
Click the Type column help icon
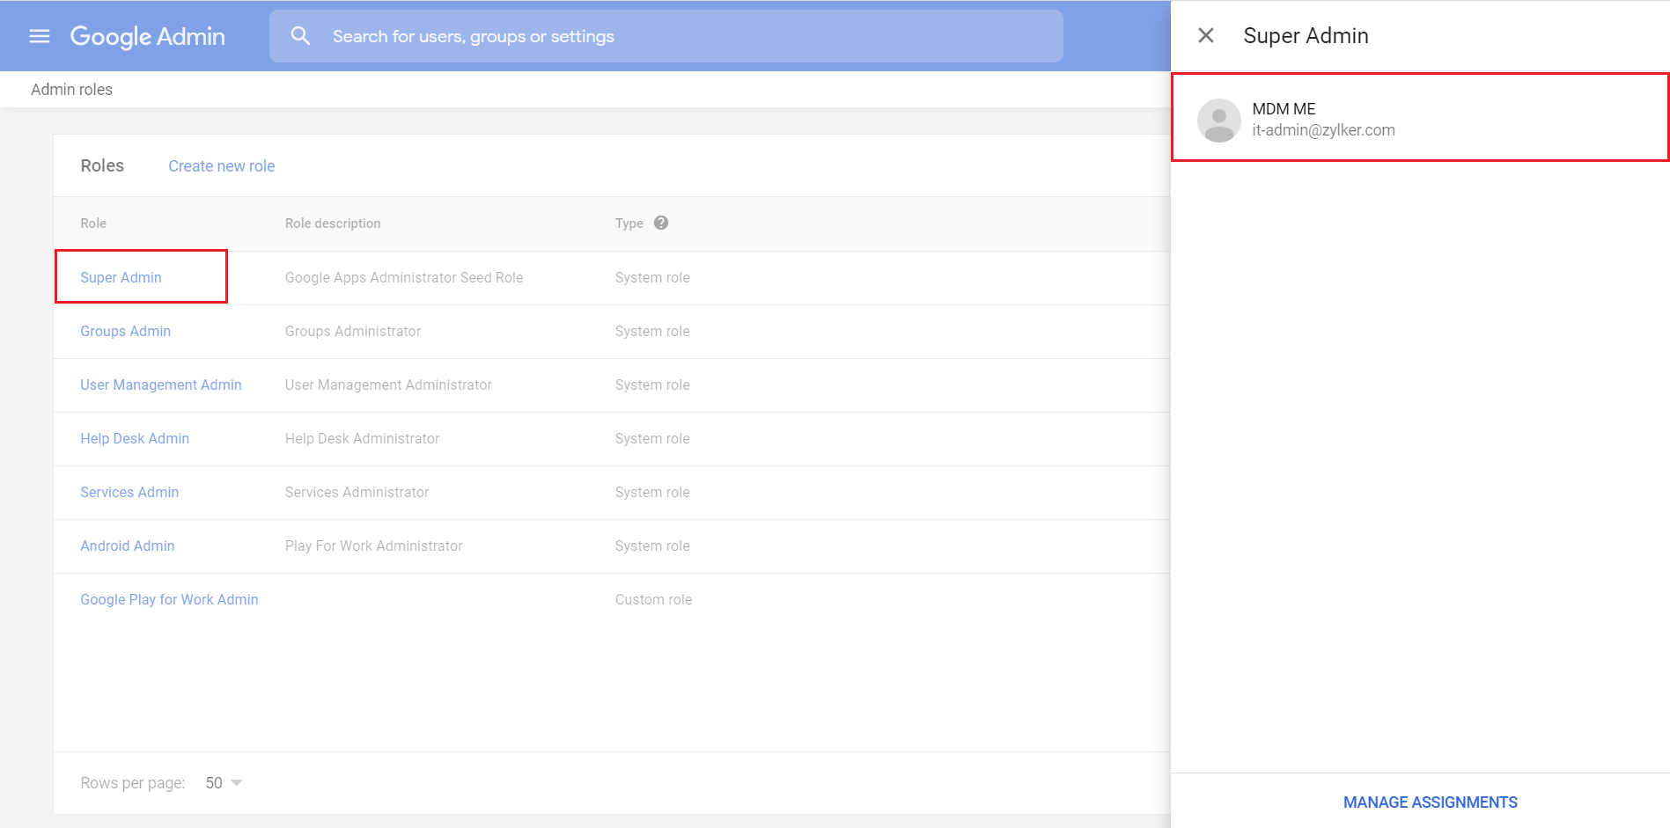pyautogui.click(x=661, y=223)
